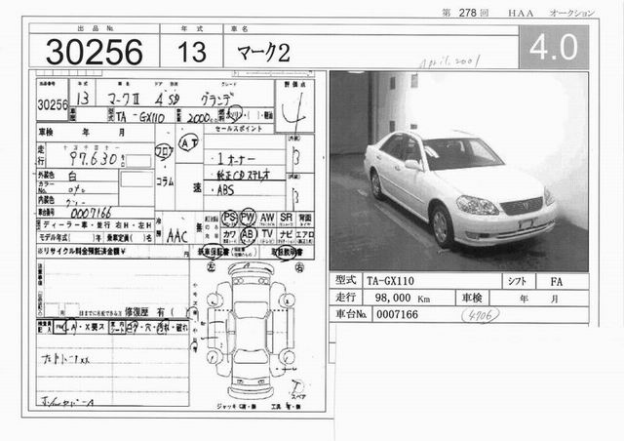Click the SR equipment box

[286, 220]
